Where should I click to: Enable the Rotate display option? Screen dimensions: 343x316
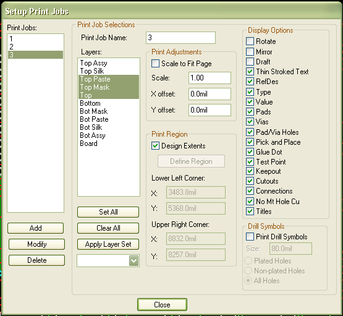(250, 41)
